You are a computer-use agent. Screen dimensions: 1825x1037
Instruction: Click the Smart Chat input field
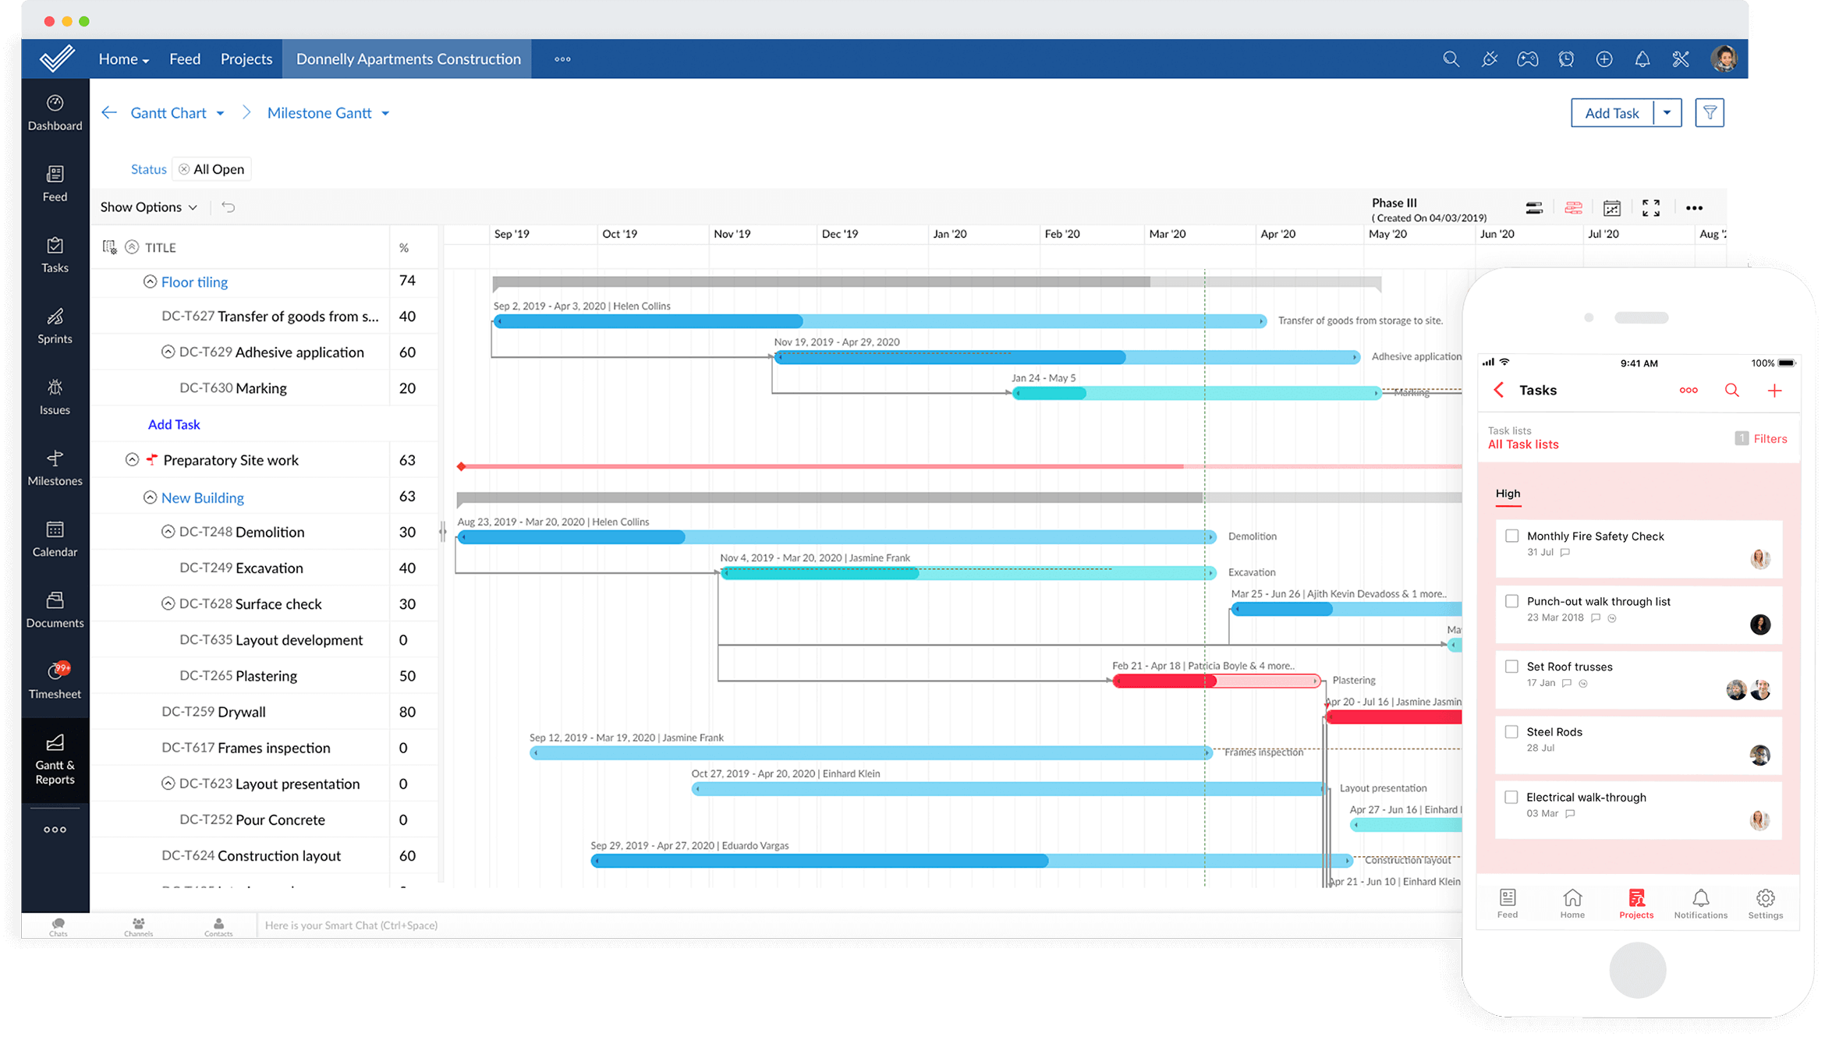point(858,926)
